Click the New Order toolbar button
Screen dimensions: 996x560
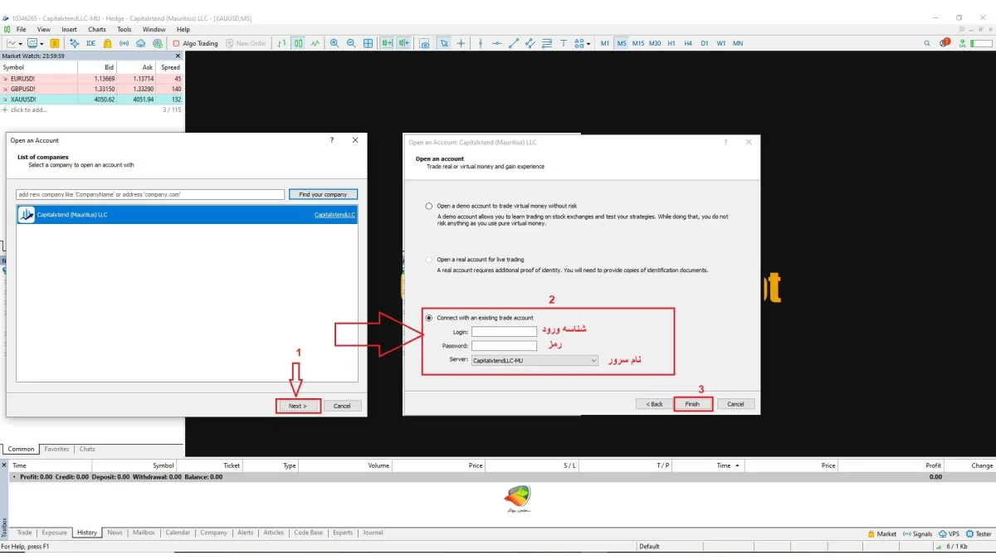(x=246, y=43)
